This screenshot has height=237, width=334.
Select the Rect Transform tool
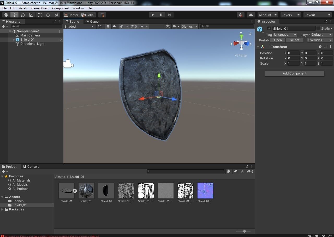pyautogui.click(x=40, y=15)
